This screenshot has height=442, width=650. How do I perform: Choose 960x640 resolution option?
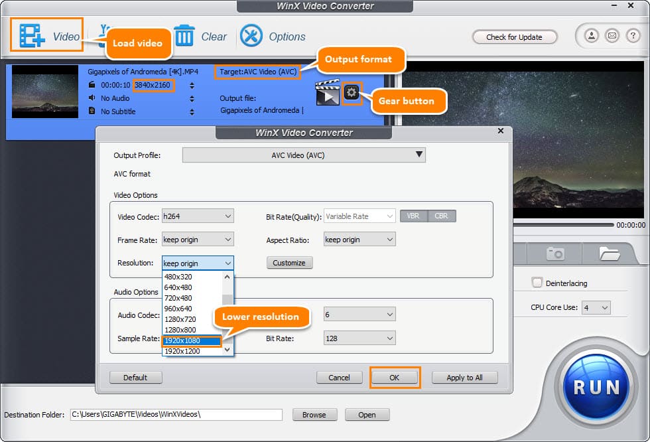[x=192, y=309]
